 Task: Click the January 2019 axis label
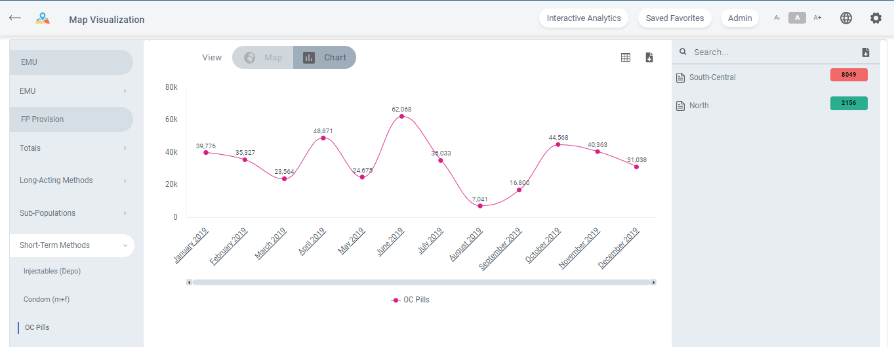192,245
